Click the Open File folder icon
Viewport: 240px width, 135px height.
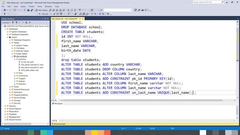click(25, 10)
